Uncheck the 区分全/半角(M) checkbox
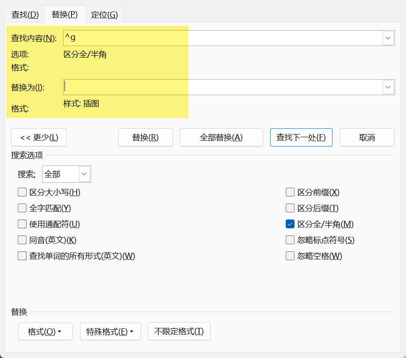The height and width of the screenshot is (358, 406). (290, 224)
